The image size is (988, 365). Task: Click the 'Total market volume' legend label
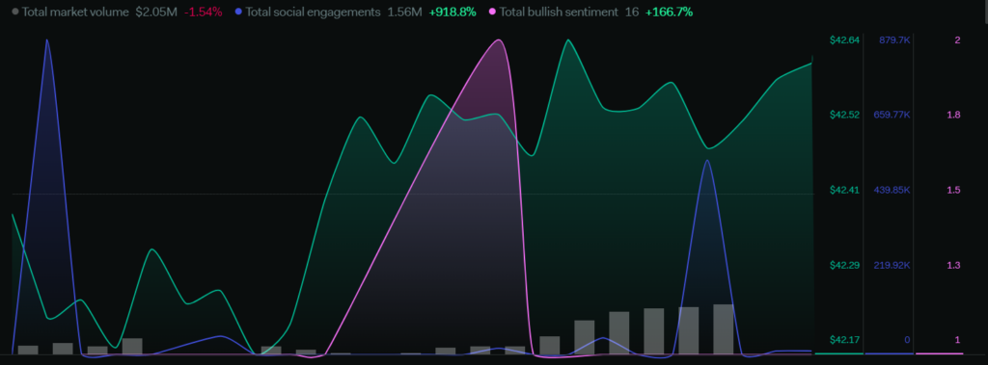click(x=75, y=12)
